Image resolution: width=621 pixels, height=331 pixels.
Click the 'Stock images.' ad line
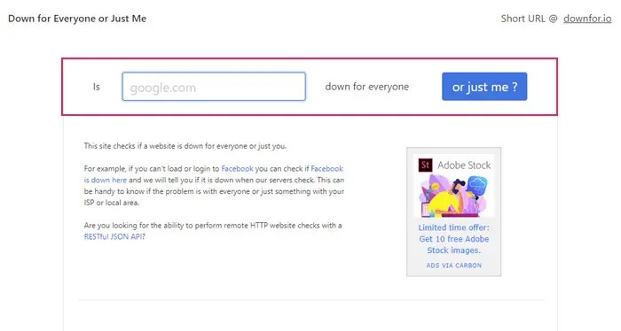[453, 250]
